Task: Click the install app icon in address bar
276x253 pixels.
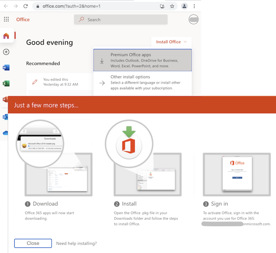Action: point(162,6)
